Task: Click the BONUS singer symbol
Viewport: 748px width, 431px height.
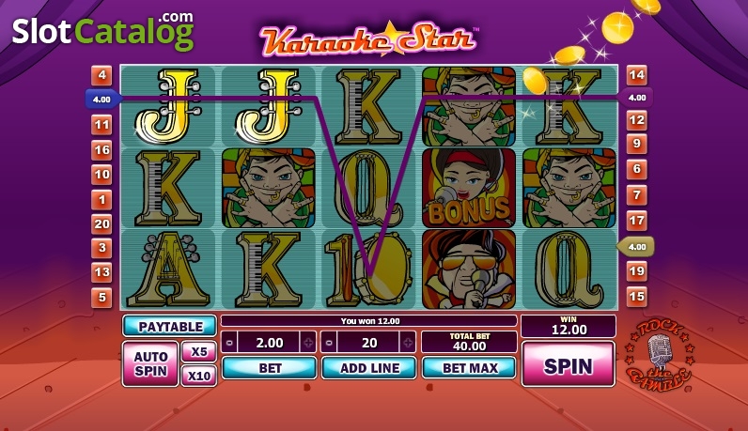Action: (x=469, y=188)
